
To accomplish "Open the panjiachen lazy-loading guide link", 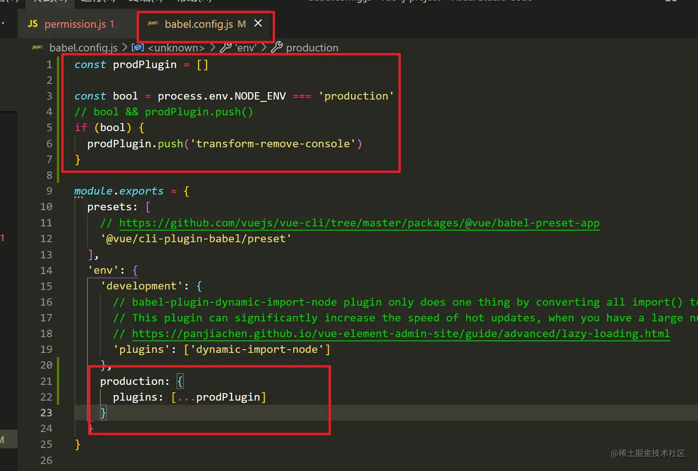I will tap(401, 334).
